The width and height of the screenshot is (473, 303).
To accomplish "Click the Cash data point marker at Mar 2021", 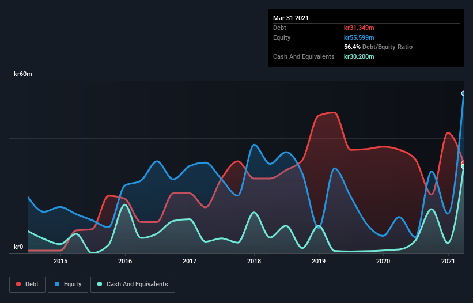I will point(463,166).
